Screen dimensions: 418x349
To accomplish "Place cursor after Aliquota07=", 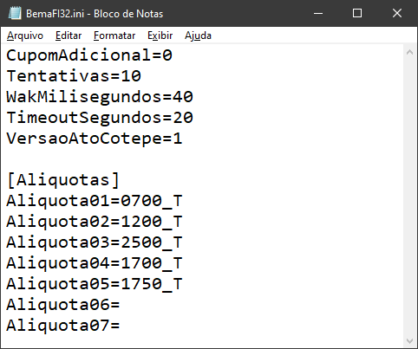I will coord(121,326).
